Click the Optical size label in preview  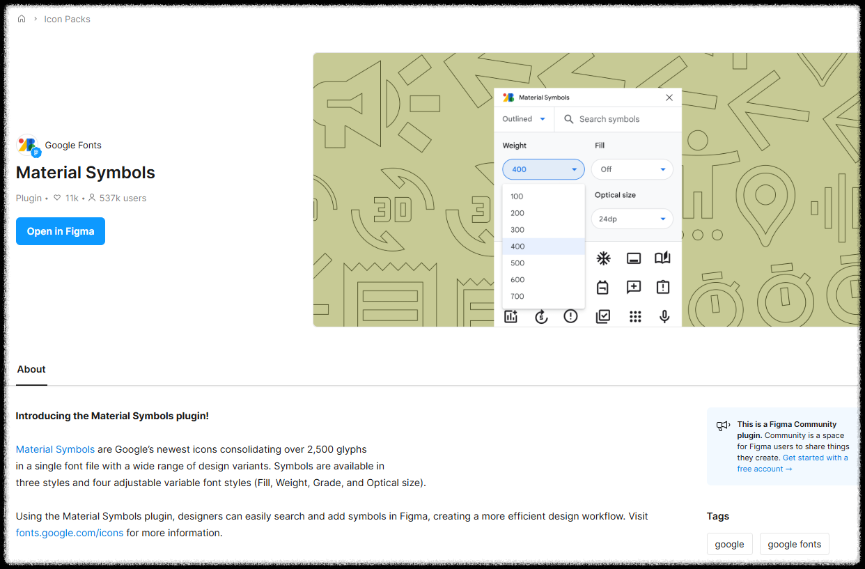click(615, 195)
